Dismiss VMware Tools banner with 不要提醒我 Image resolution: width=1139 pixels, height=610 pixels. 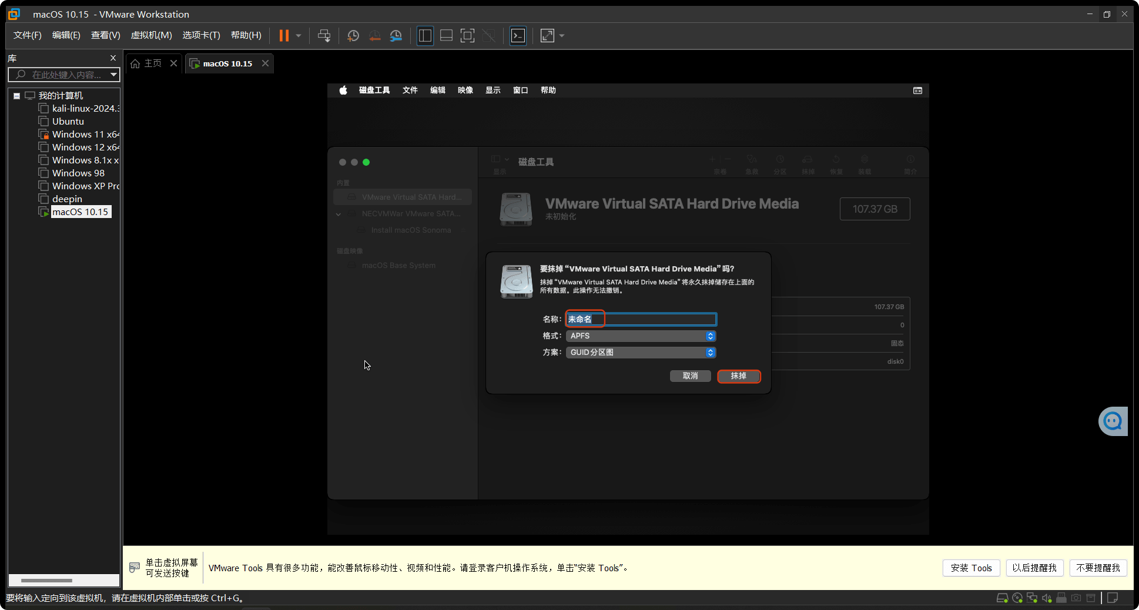click(1097, 568)
